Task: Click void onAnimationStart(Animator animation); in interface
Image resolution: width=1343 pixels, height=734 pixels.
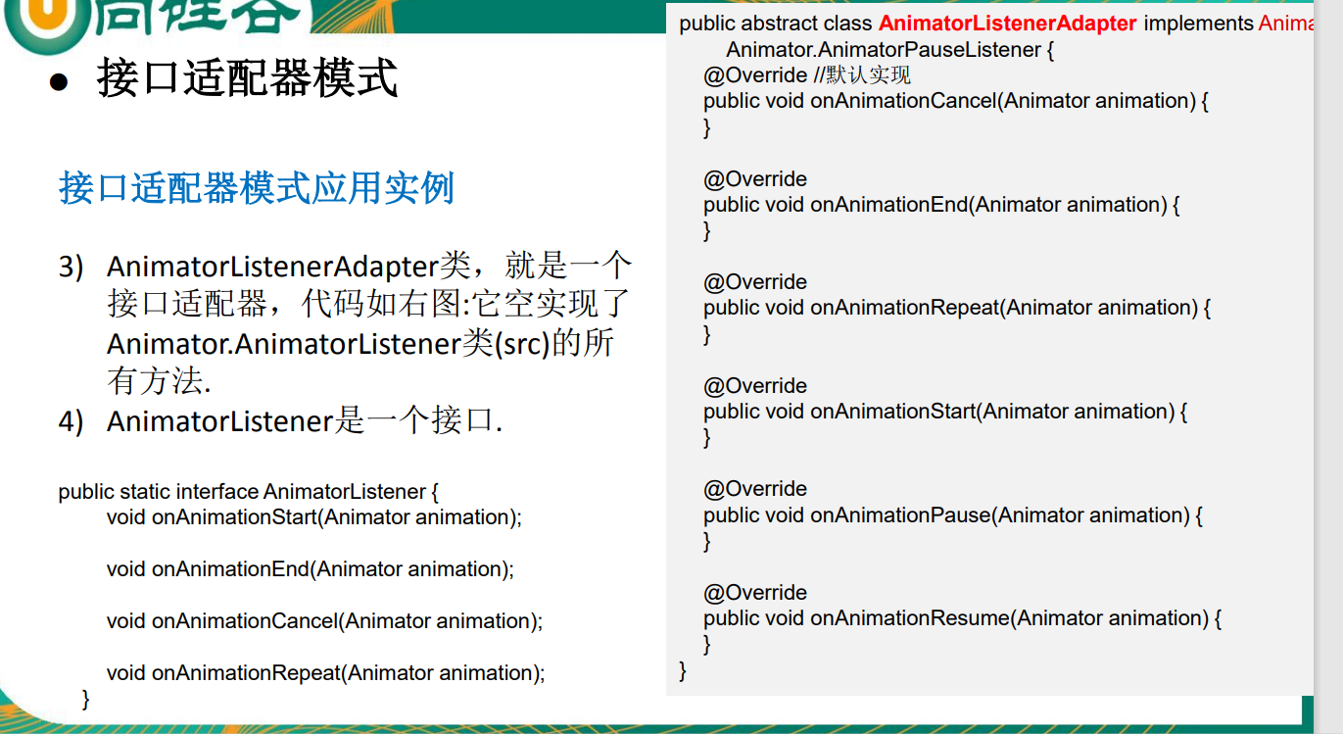Action: pos(314,517)
